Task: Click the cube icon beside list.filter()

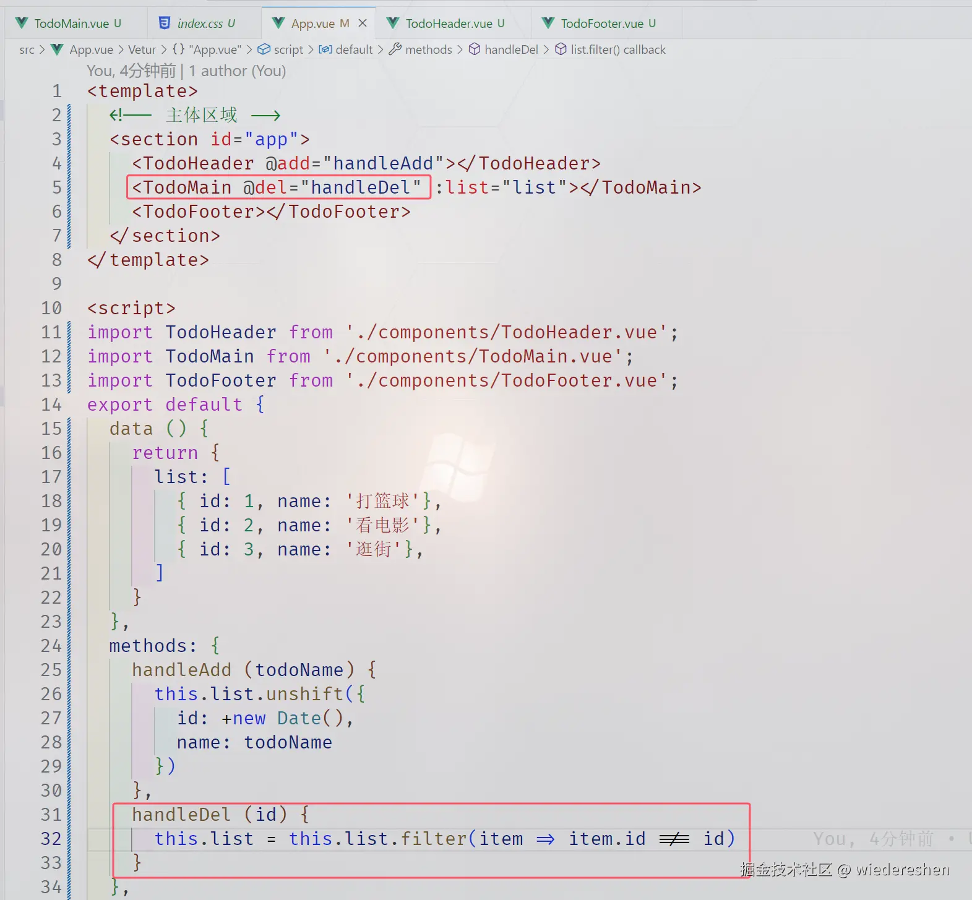Action: click(x=561, y=49)
